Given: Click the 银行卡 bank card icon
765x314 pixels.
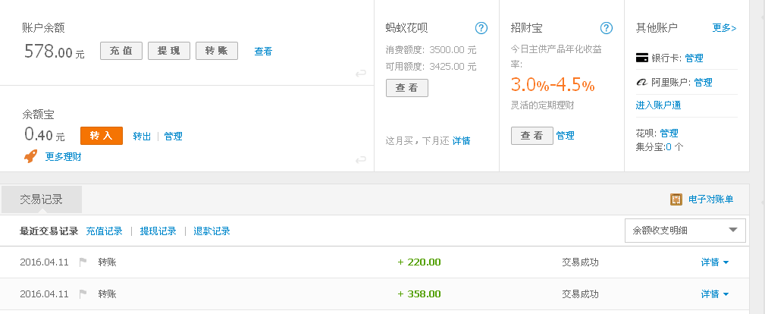Looking at the screenshot, I should [x=641, y=58].
